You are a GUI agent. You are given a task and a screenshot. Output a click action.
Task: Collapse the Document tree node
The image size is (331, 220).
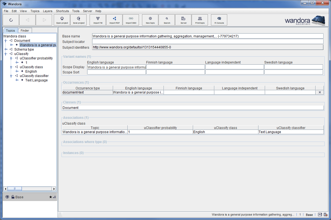pyautogui.click(x=6, y=41)
